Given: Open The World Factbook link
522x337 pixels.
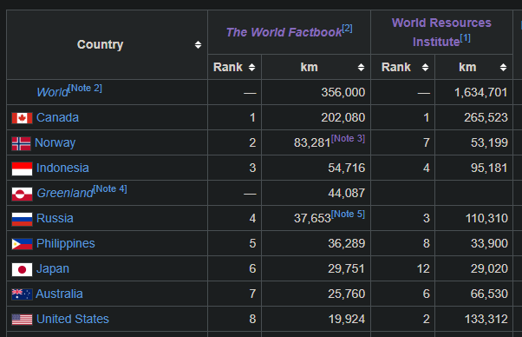Looking at the screenshot, I should click(x=284, y=32).
